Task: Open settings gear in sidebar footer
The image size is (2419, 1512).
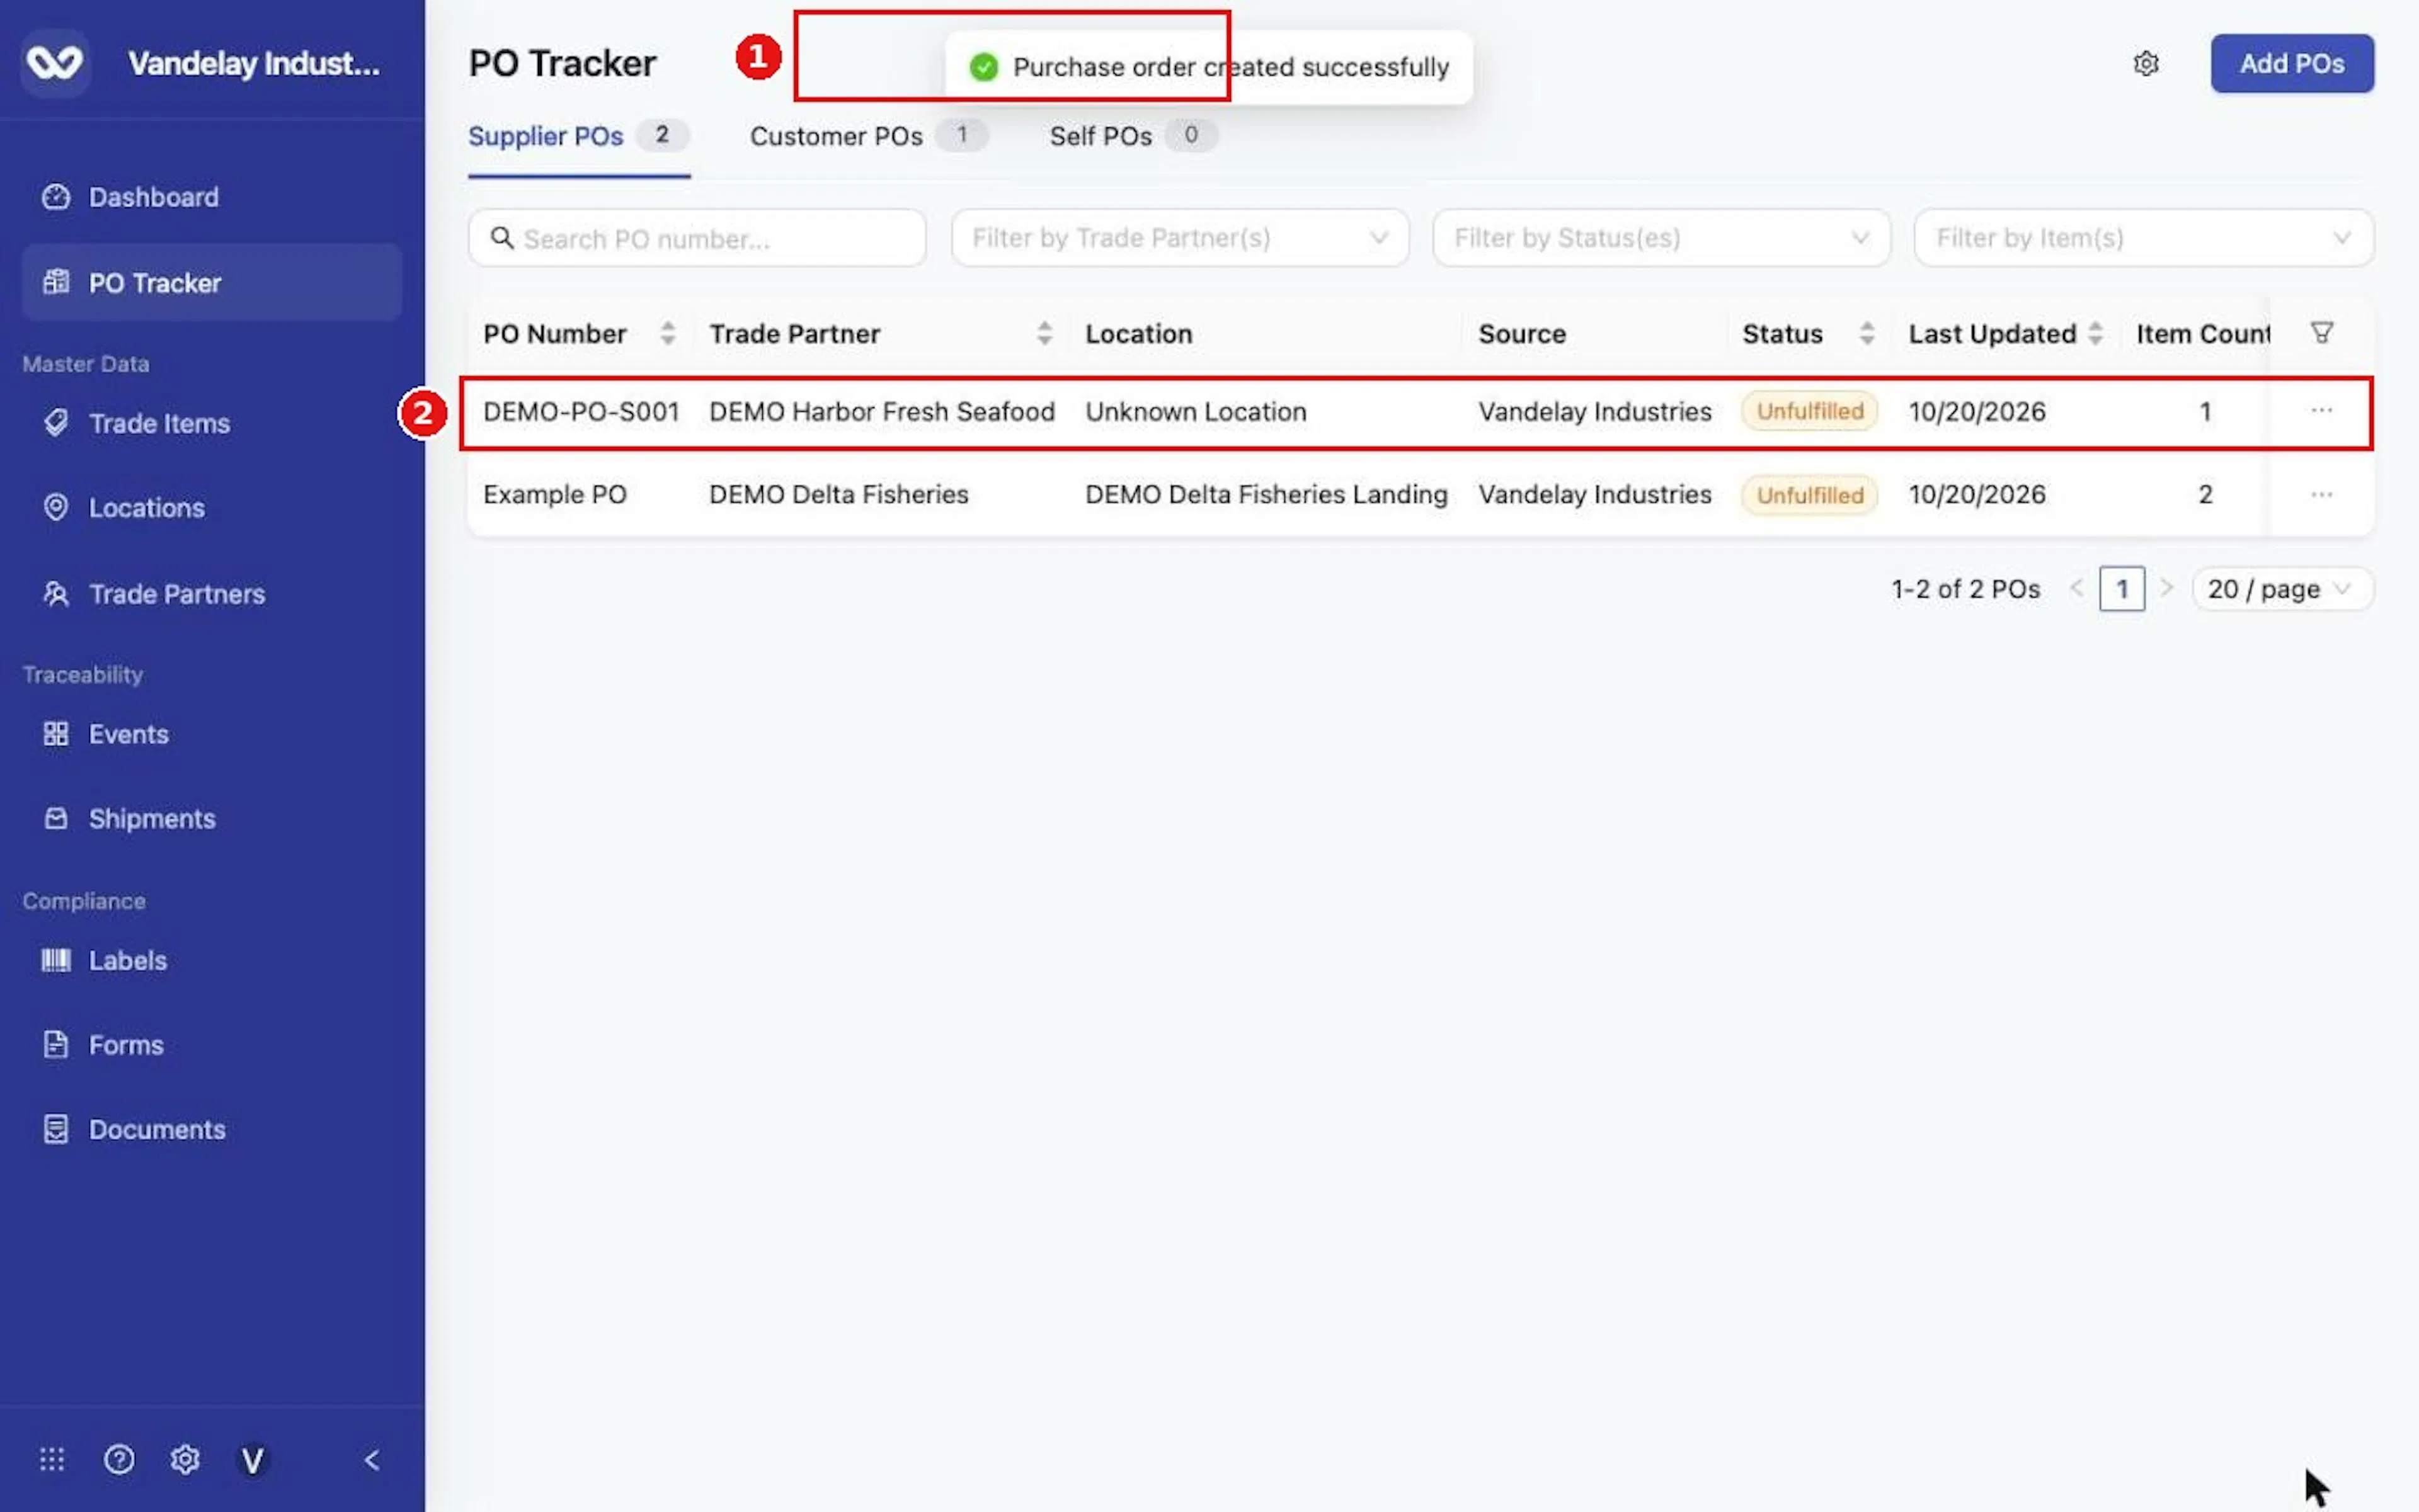Action: (x=185, y=1460)
